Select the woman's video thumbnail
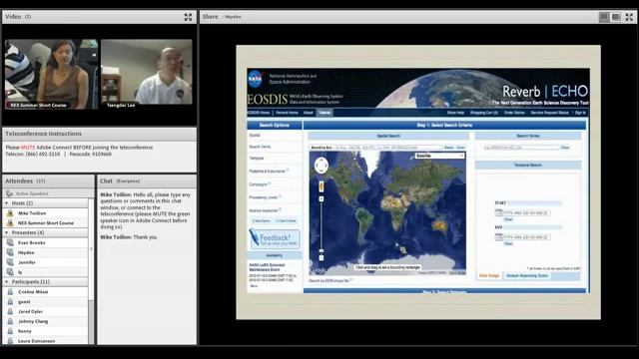 point(51,74)
